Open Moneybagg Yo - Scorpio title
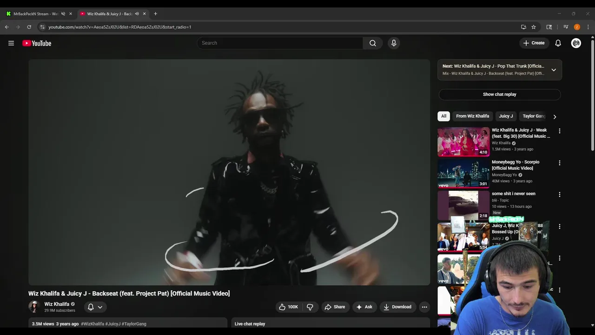 point(516,165)
